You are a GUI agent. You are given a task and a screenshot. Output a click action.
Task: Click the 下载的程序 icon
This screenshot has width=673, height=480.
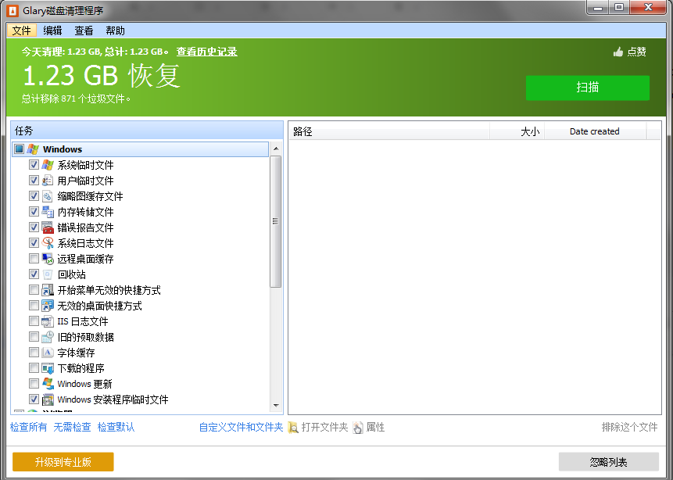coord(48,368)
